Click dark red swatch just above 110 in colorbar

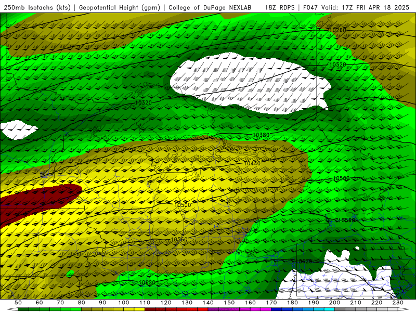click(150, 309)
